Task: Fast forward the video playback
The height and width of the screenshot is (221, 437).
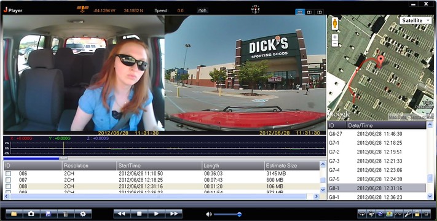Action: pos(173,214)
